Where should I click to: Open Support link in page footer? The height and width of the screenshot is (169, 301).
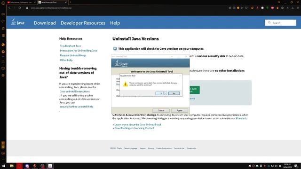click(x=143, y=148)
